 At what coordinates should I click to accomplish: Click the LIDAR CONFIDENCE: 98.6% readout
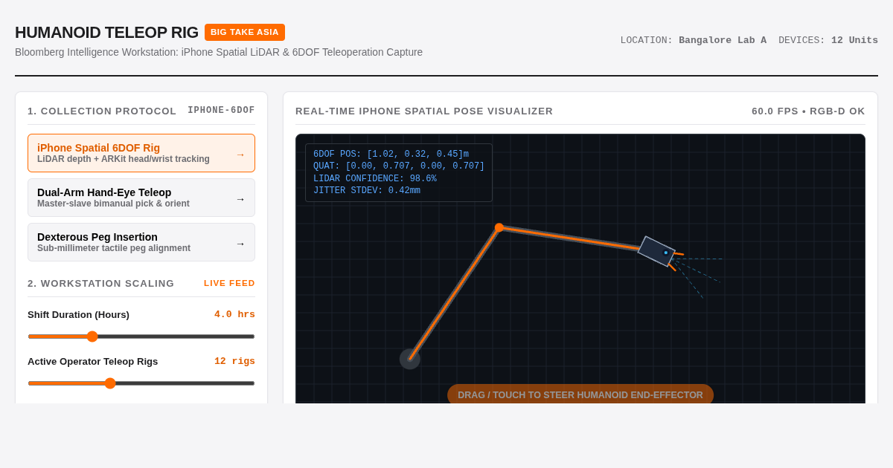pyautogui.click(x=375, y=179)
